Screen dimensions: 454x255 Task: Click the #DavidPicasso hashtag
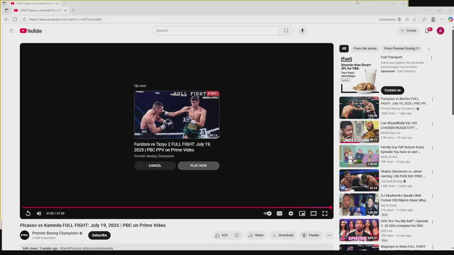(71, 248)
